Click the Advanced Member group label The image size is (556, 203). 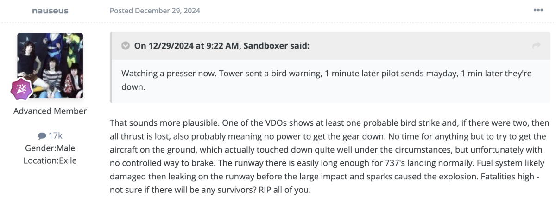click(x=50, y=111)
